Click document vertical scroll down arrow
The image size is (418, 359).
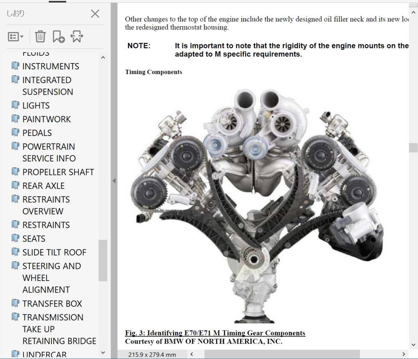pos(413,345)
